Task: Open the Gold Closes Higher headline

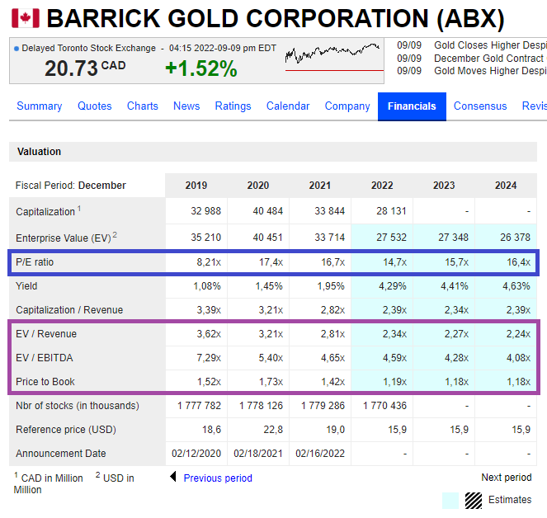Action: tap(489, 45)
